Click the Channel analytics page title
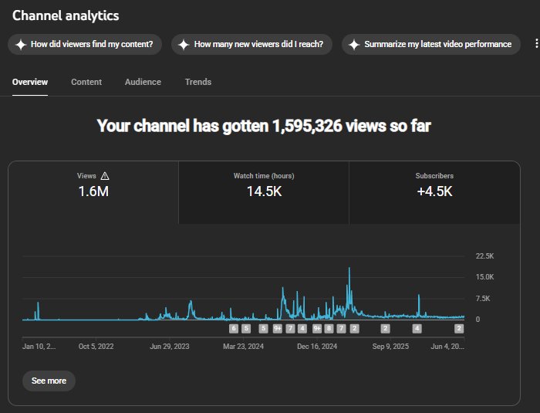The height and width of the screenshot is (413, 540). pyautogui.click(x=66, y=15)
